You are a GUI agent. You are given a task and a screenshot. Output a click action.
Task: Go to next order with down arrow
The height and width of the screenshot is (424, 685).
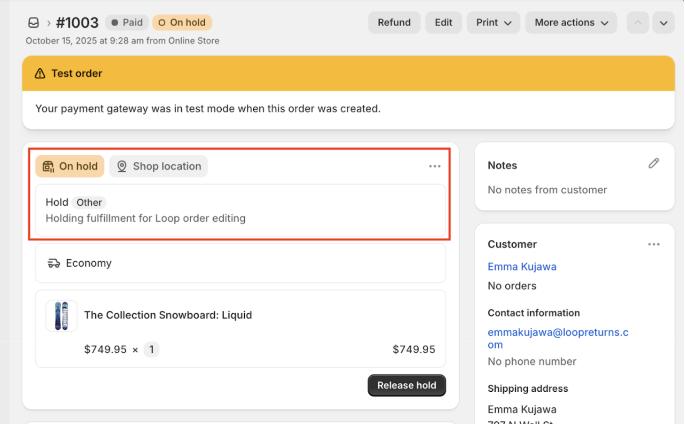coord(663,23)
